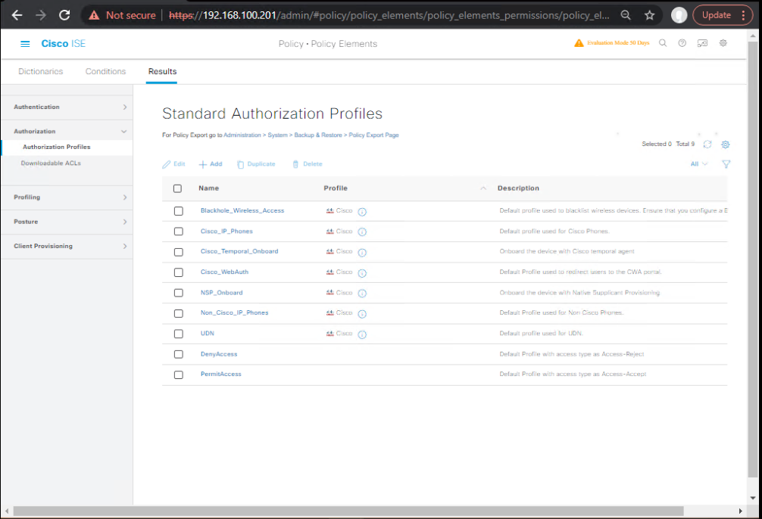Sort by the Profile column arrow

pyautogui.click(x=483, y=188)
